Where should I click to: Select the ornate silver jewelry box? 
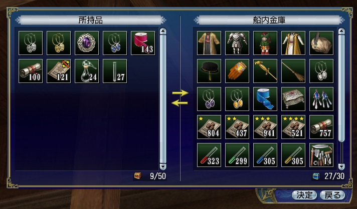pyautogui.click(x=293, y=99)
